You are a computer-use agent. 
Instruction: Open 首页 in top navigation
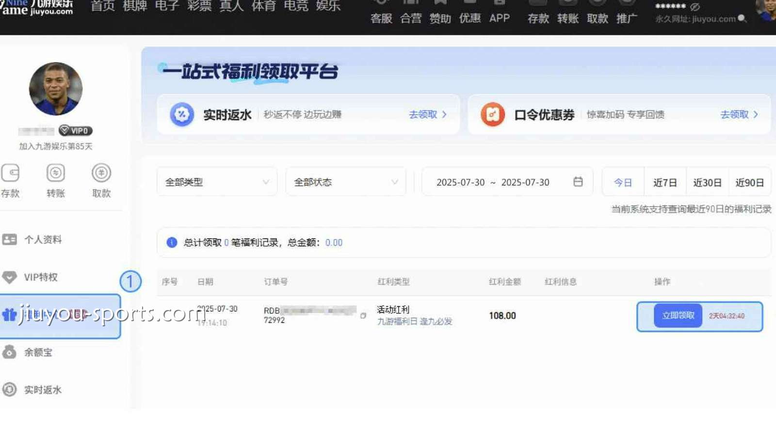(x=103, y=6)
